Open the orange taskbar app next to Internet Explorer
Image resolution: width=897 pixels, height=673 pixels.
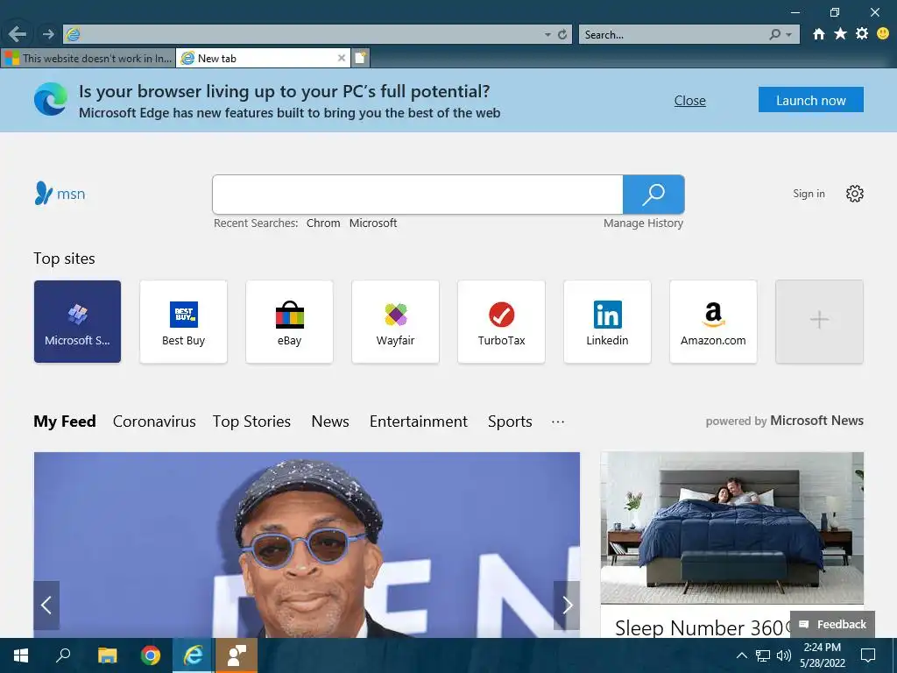pyautogui.click(x=237, y=655)
